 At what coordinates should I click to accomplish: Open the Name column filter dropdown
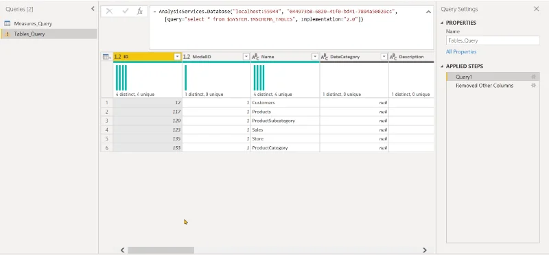[x=315, y=57]
